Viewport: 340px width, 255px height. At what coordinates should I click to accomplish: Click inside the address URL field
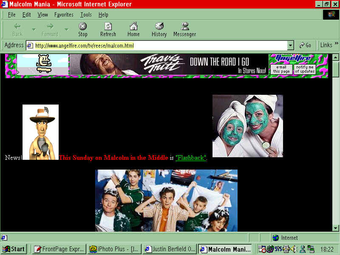(x=157, y=45)
